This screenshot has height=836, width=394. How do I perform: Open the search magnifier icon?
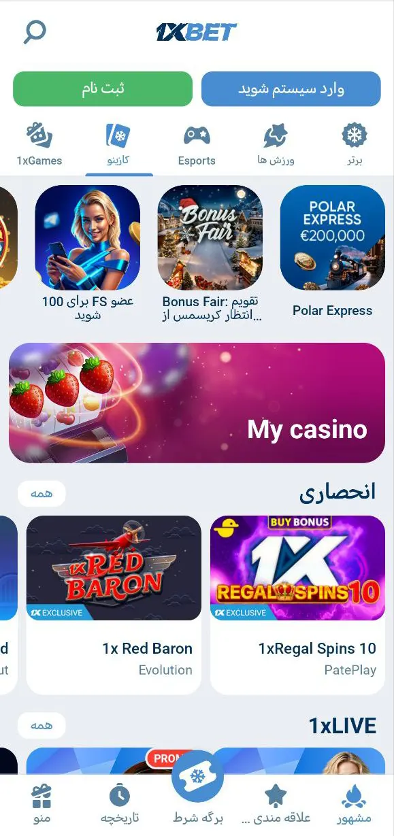coord(35,31)
